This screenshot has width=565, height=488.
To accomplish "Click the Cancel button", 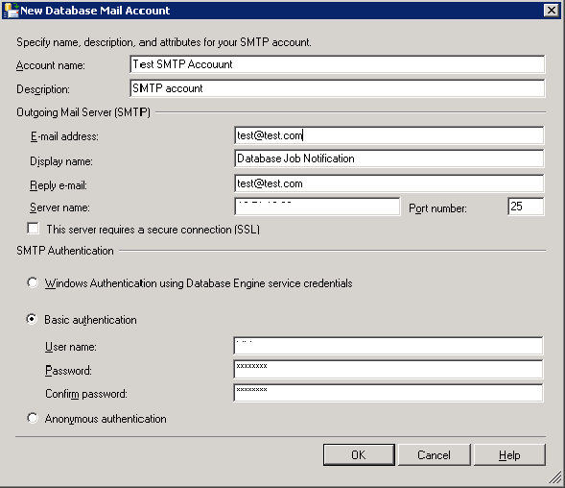I will click(435, 454).
